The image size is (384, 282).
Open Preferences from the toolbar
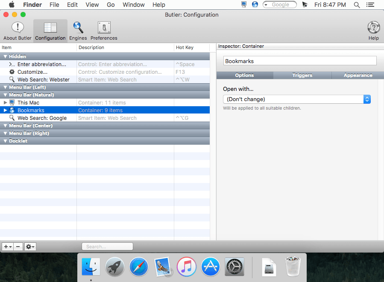coord(104,28)
